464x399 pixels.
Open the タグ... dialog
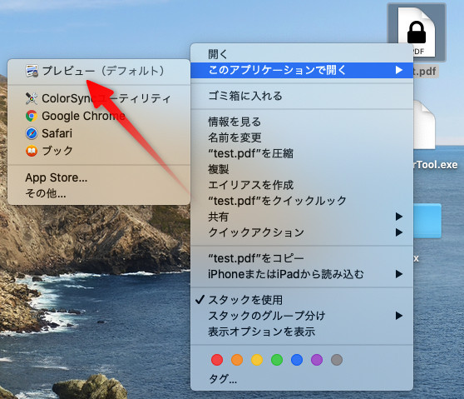302,379
